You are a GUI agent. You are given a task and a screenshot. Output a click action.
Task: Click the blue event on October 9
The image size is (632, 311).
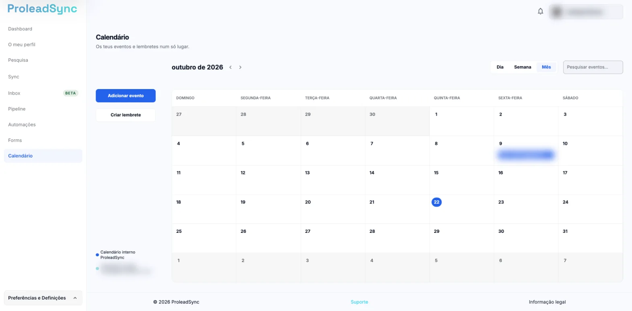tap(526, 155)
